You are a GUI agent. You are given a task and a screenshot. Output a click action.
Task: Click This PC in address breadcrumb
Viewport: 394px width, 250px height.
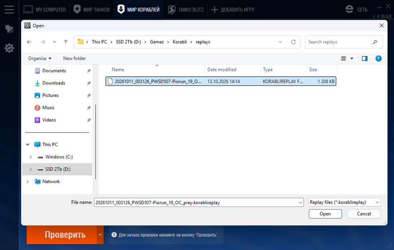coord(99,42)
